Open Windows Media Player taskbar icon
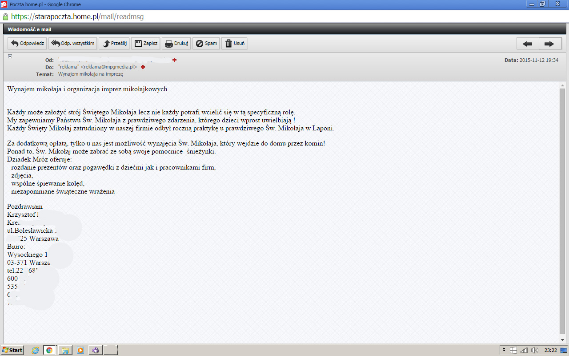This screenshot has height=356, width=569. coord(80,350)
